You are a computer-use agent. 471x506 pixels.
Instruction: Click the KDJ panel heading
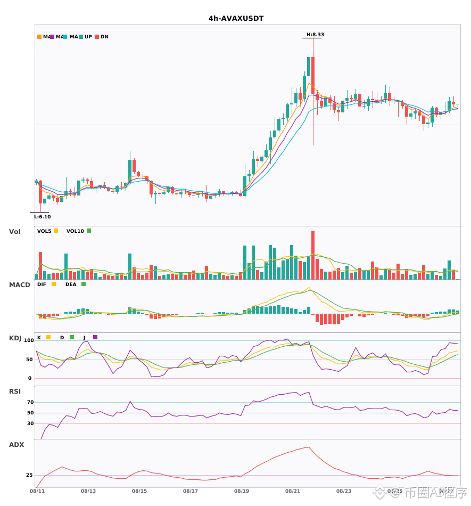[x=15, y=338]
